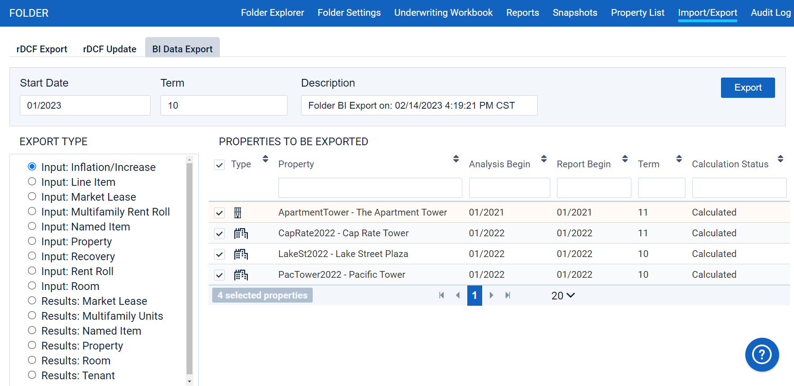The height and width of the screenshot is (386, 794).
Task: Uncheck the CapRate2022 row checkbox
Action: point(219,234)
